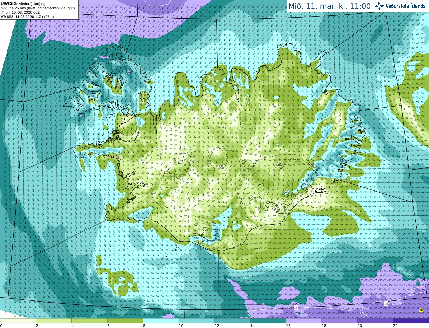Click the legend value 10
Image resolution: width=429 pixels, height=328 pixels.
pyautogui.click(x=181, y=326)
